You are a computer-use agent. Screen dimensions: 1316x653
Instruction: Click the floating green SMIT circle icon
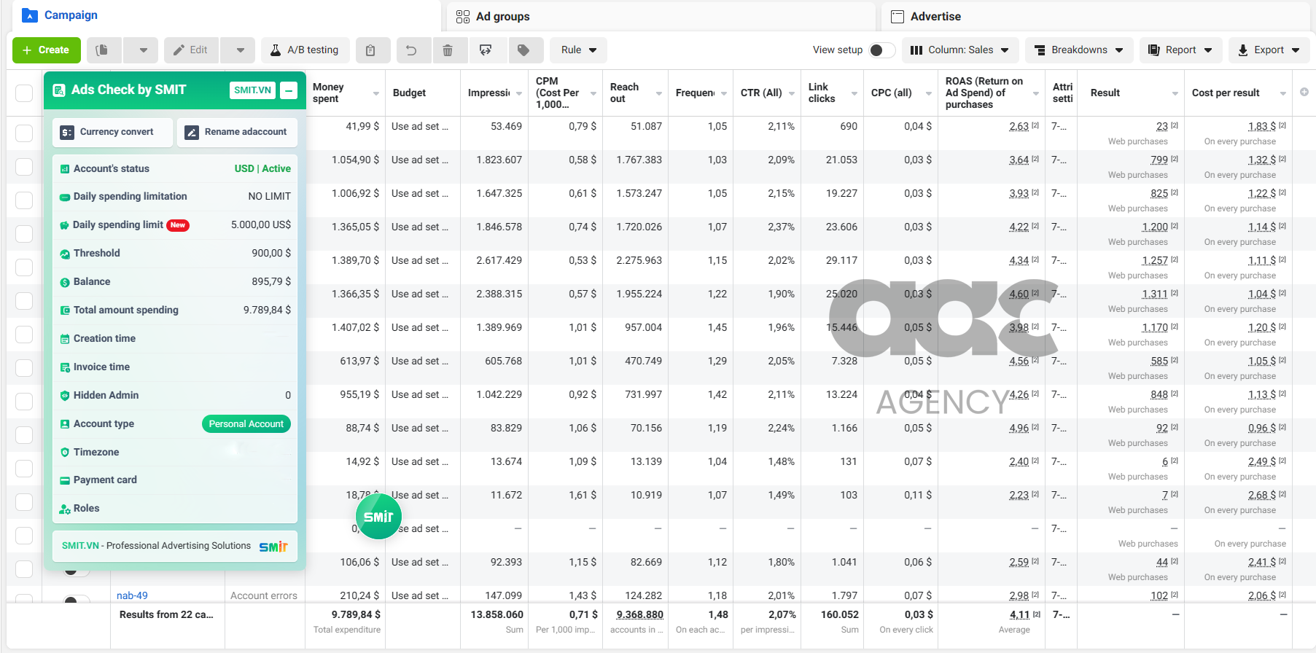(378, 516)
